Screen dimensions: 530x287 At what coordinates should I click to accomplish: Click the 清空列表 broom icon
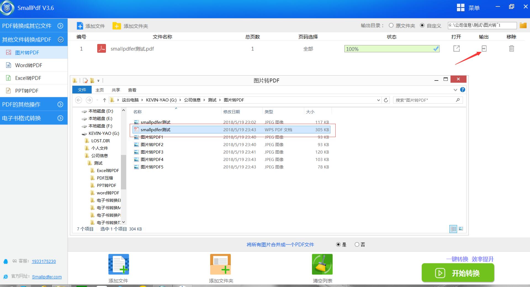point(322,264)
